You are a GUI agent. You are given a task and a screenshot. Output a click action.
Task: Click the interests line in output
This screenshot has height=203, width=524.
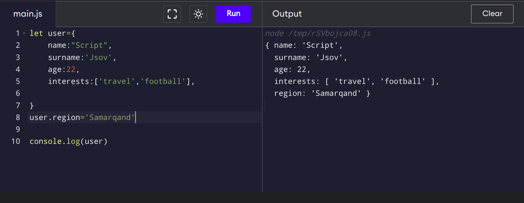356,81
